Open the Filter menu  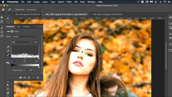point(69,2)
